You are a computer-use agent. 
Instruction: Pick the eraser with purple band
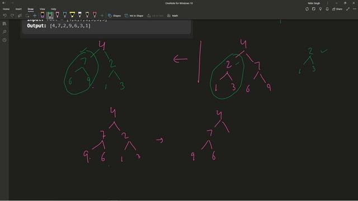coord(43,15)
